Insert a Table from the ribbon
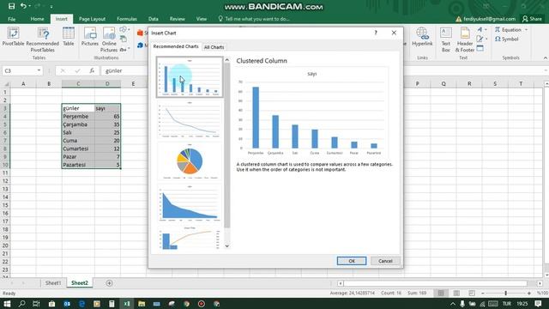Viewport: 549px width, 309px height. click(x=69, y=37)
